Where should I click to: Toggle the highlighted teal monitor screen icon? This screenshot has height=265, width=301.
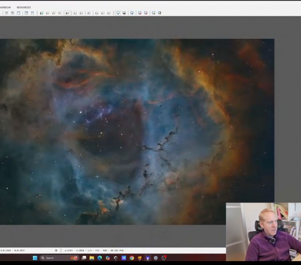pyautogui.click(x=118, y=13)
